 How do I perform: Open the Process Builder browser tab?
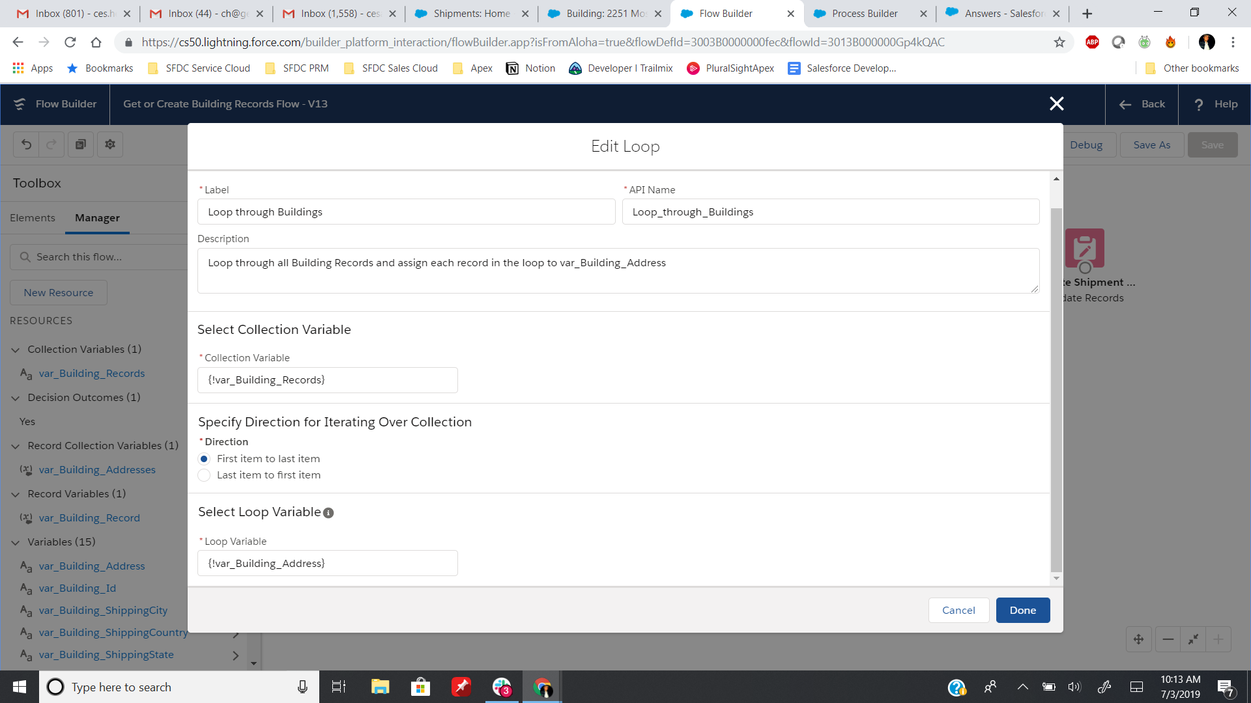pos(864,13)
